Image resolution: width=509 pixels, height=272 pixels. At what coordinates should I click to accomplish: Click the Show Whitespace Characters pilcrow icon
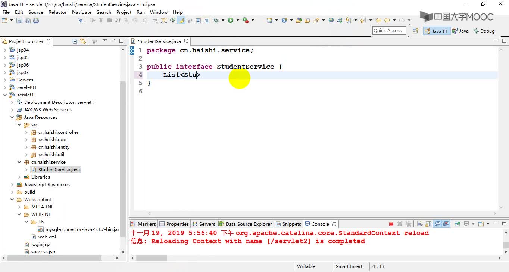(x=206, y=20)
